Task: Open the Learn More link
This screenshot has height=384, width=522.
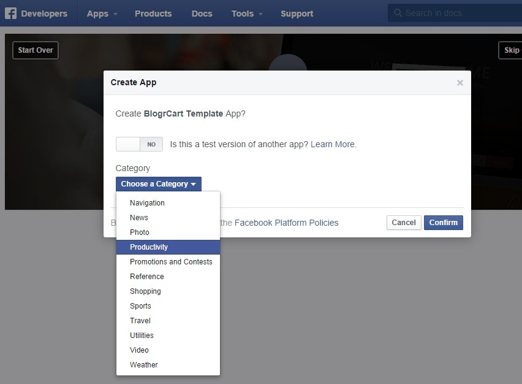Action: (333, 144)
